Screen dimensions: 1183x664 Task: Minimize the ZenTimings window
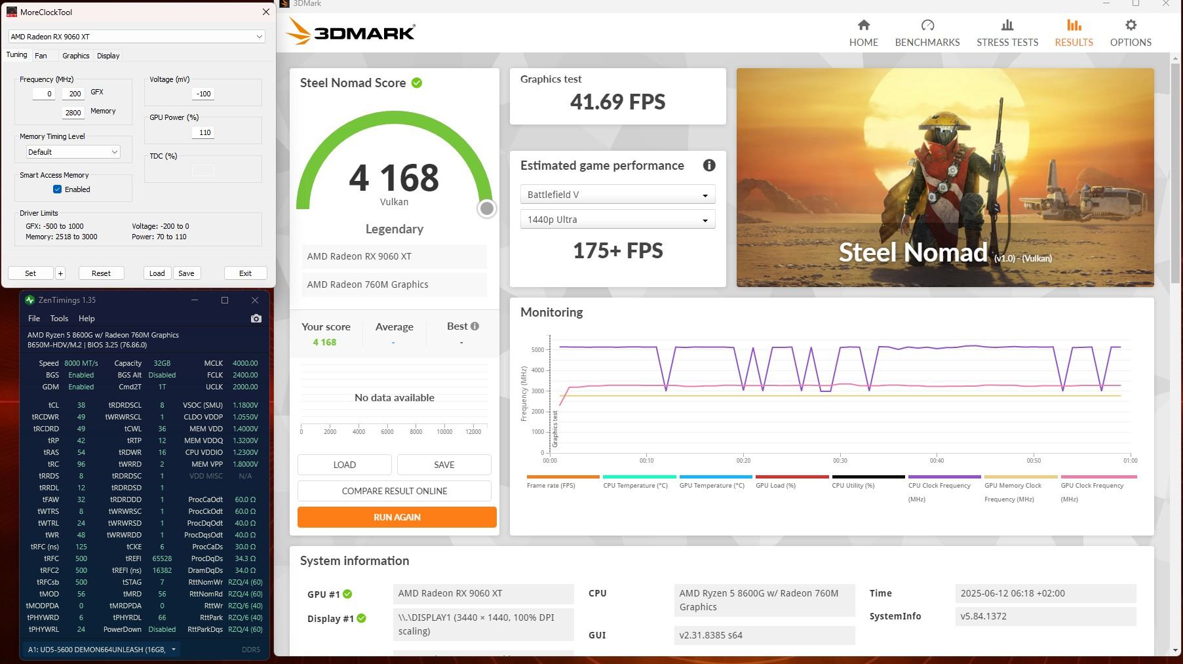(x=195, y=300)
